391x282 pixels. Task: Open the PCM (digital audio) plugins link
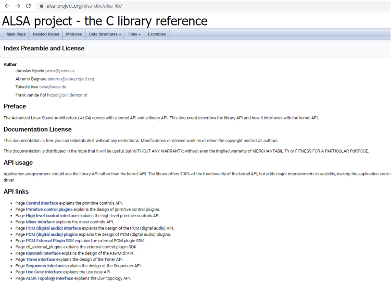click(52, 234)
